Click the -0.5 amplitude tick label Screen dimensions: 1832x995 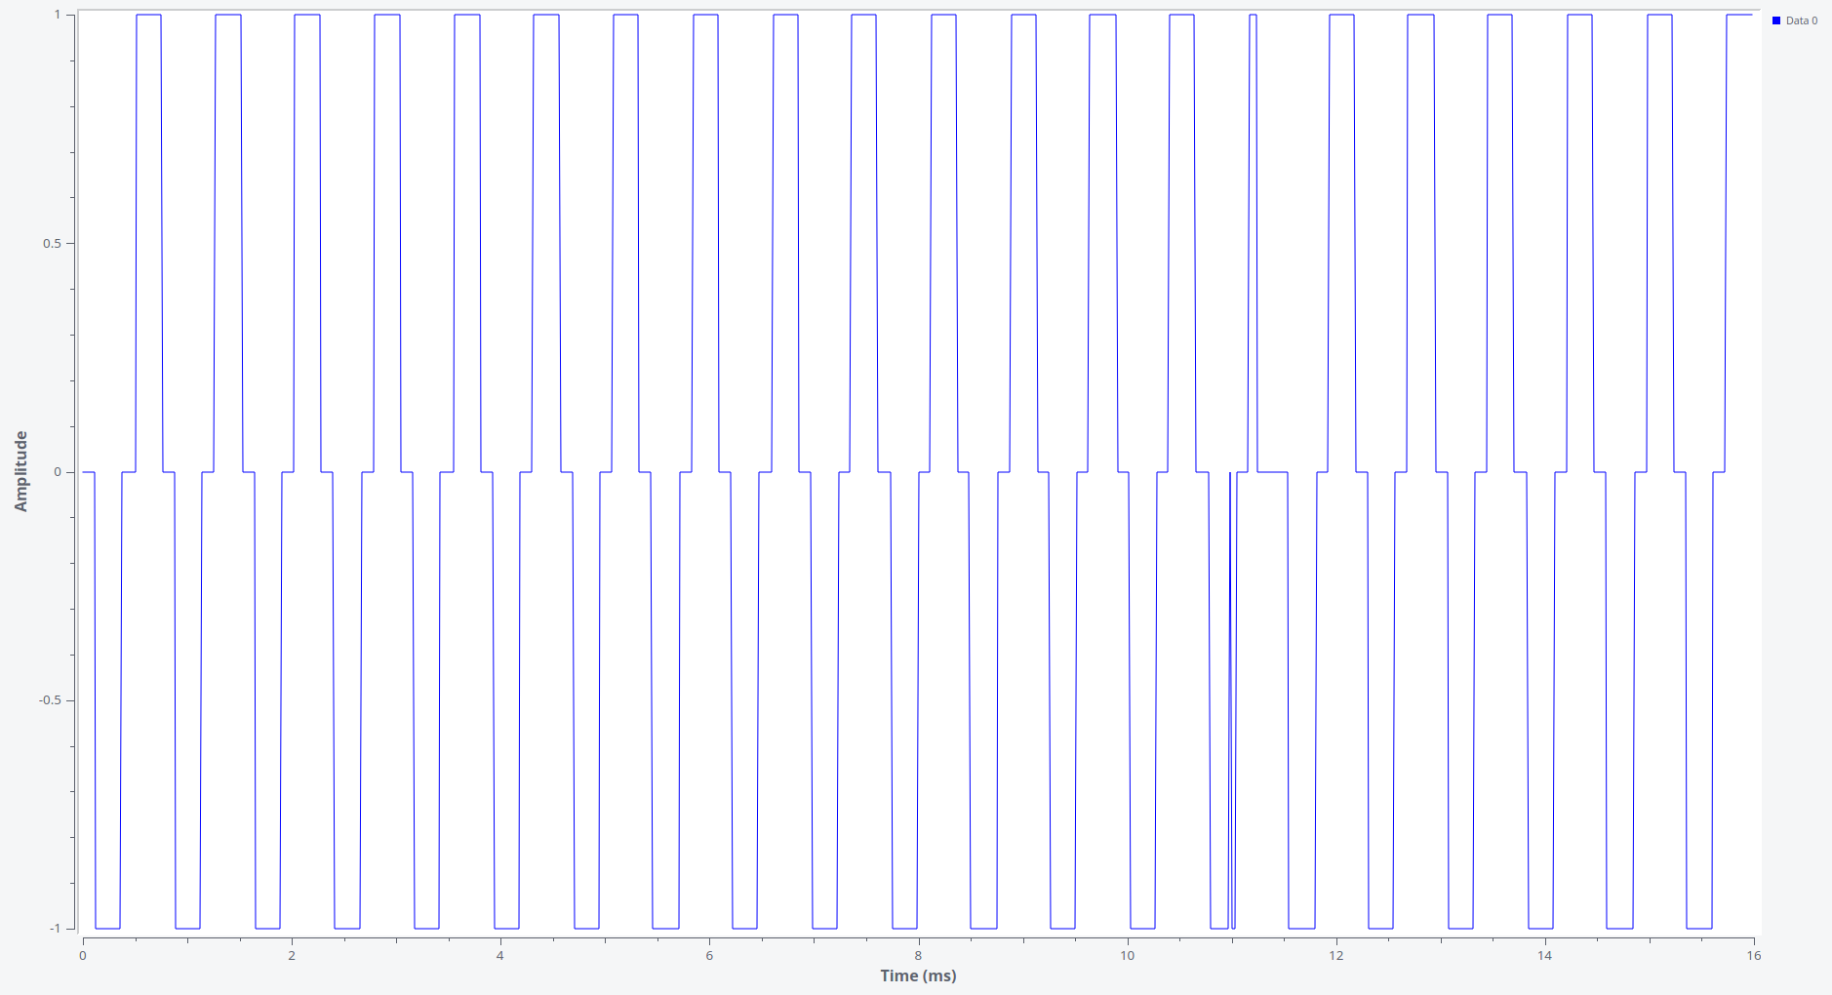(x=51, y=700)
